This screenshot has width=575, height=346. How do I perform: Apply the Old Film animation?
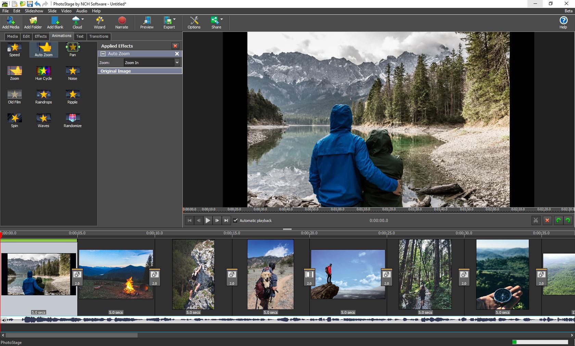pyautogui.click(x=14, y=97)
